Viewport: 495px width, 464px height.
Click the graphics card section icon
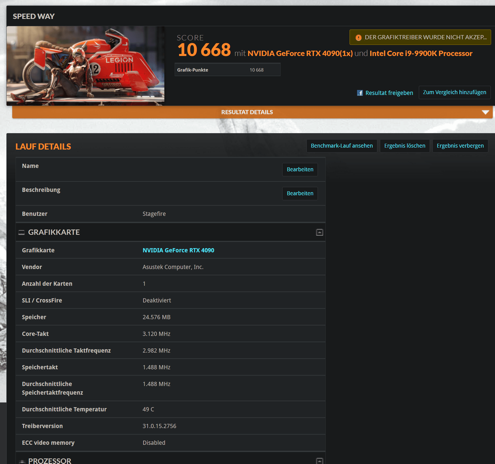click(21, 232)
